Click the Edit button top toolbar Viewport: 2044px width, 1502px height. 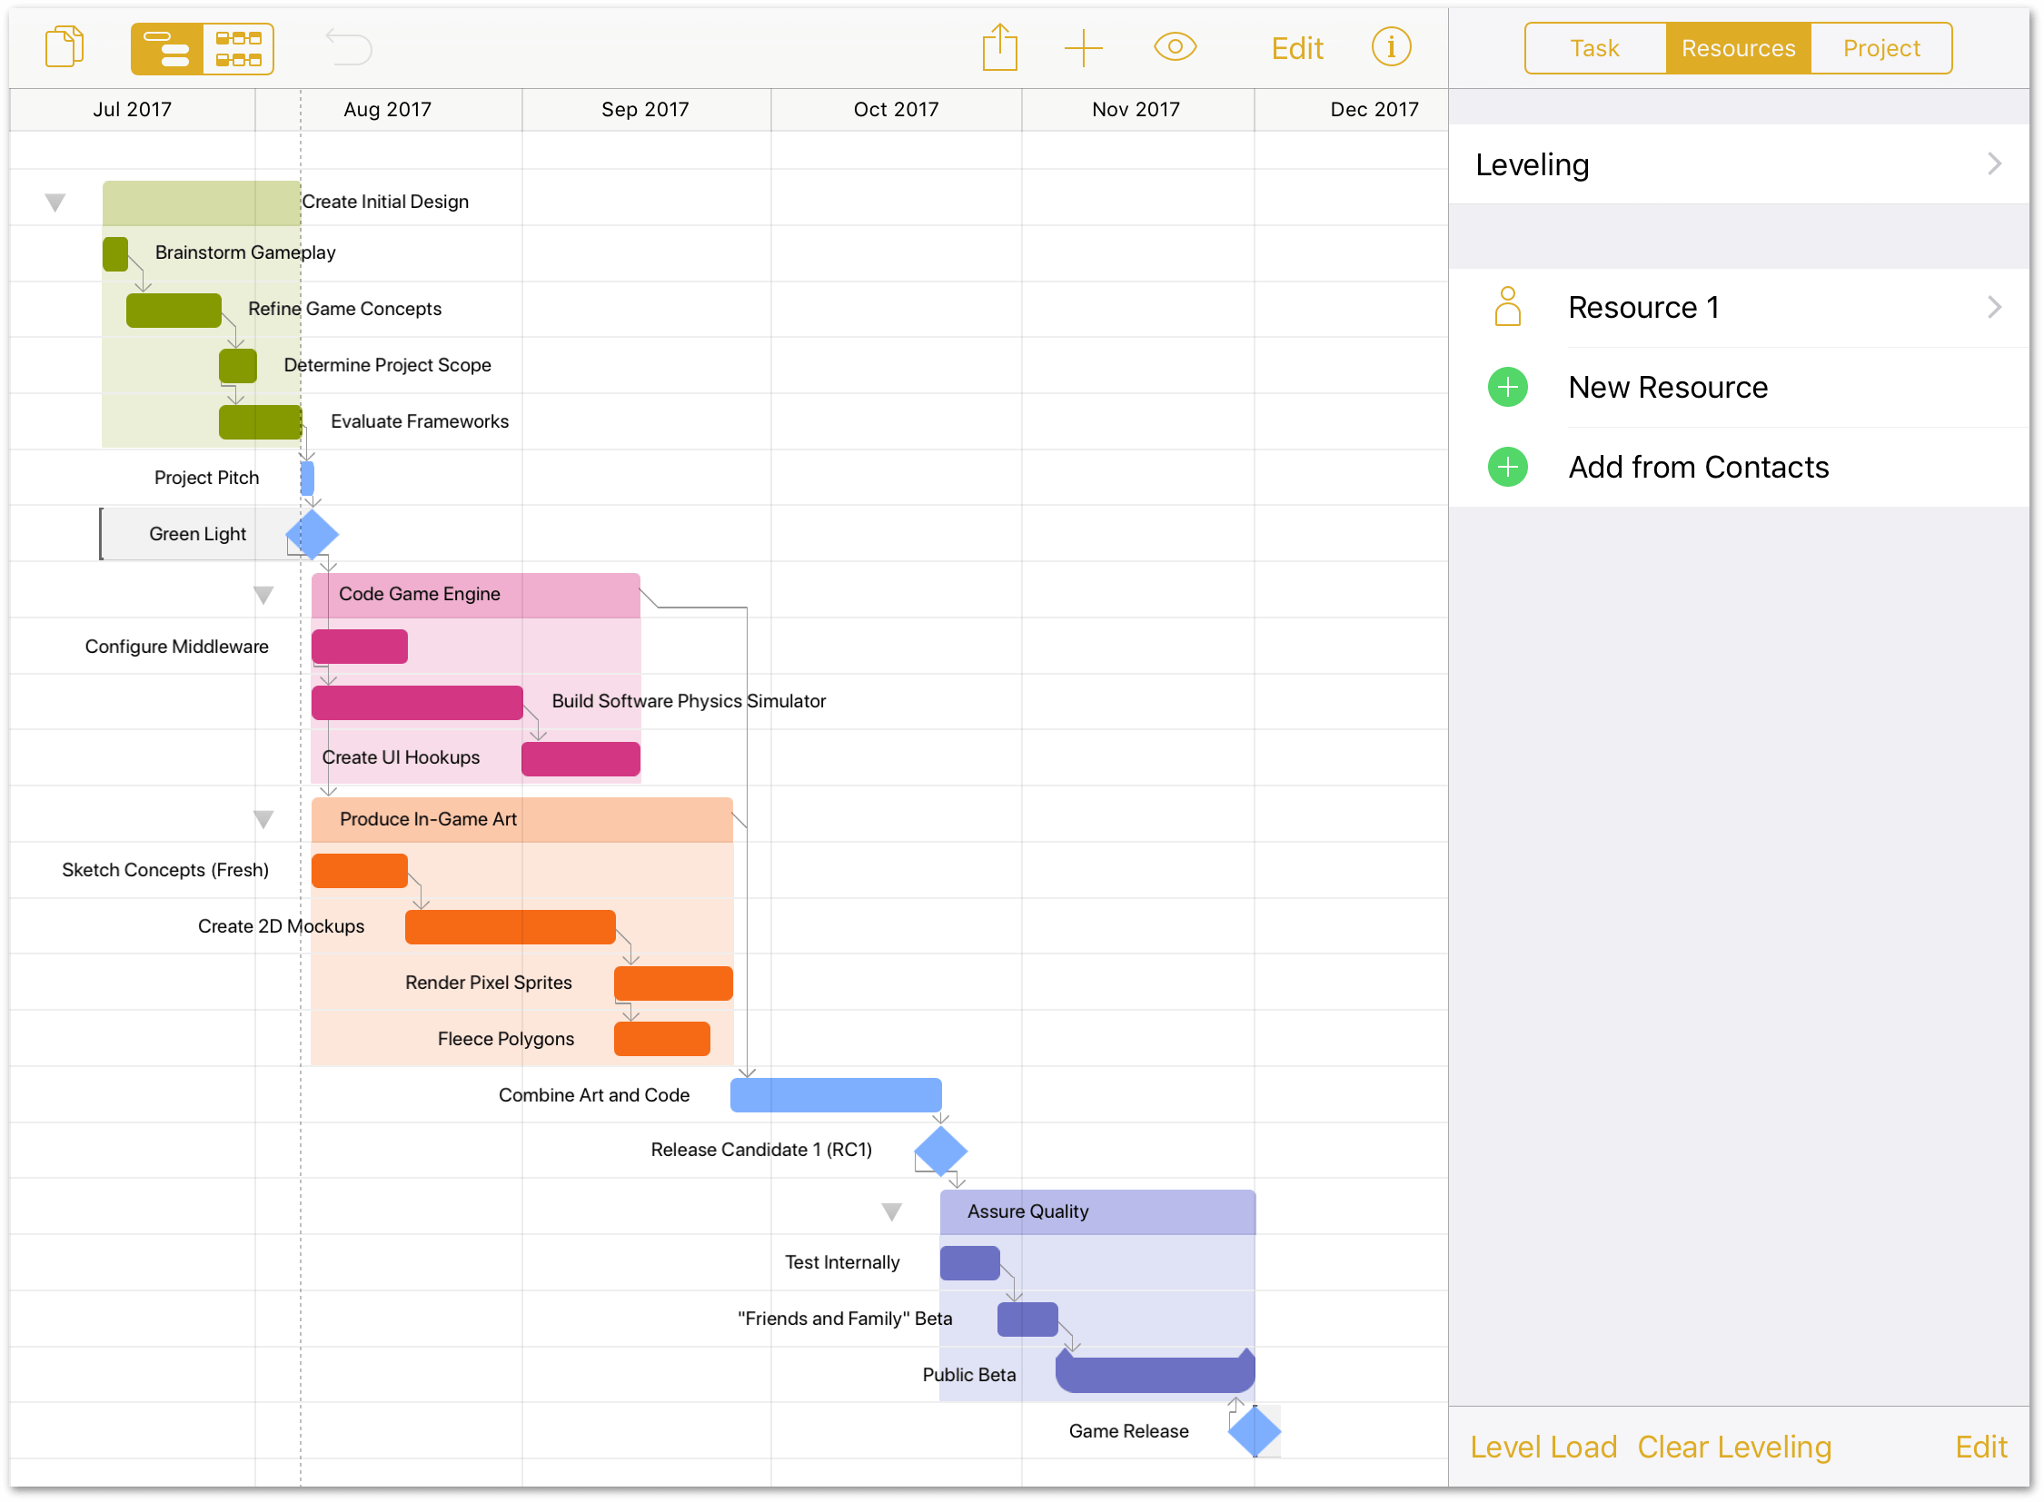click(1296, 47)
